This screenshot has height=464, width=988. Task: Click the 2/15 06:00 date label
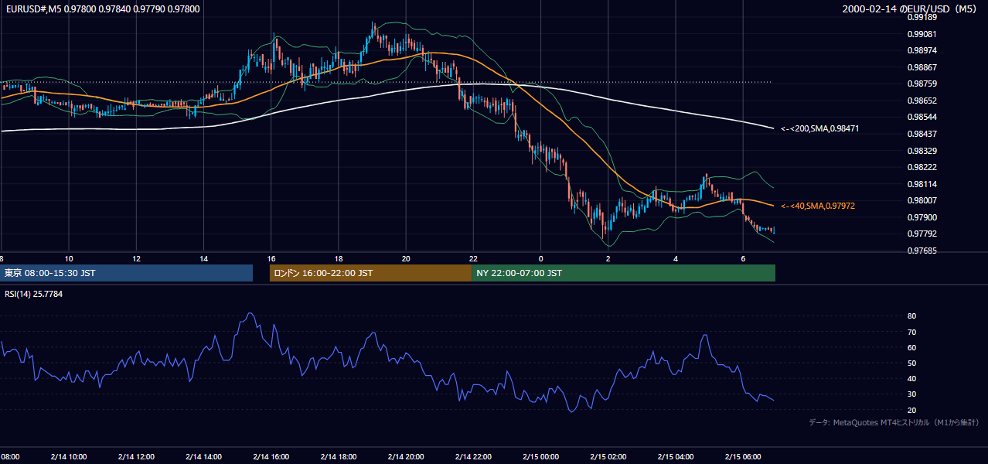coord(742,457)
